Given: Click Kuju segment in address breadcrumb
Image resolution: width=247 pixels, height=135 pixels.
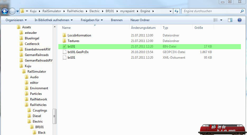Looking at the screenshot, I should (33, 11).
